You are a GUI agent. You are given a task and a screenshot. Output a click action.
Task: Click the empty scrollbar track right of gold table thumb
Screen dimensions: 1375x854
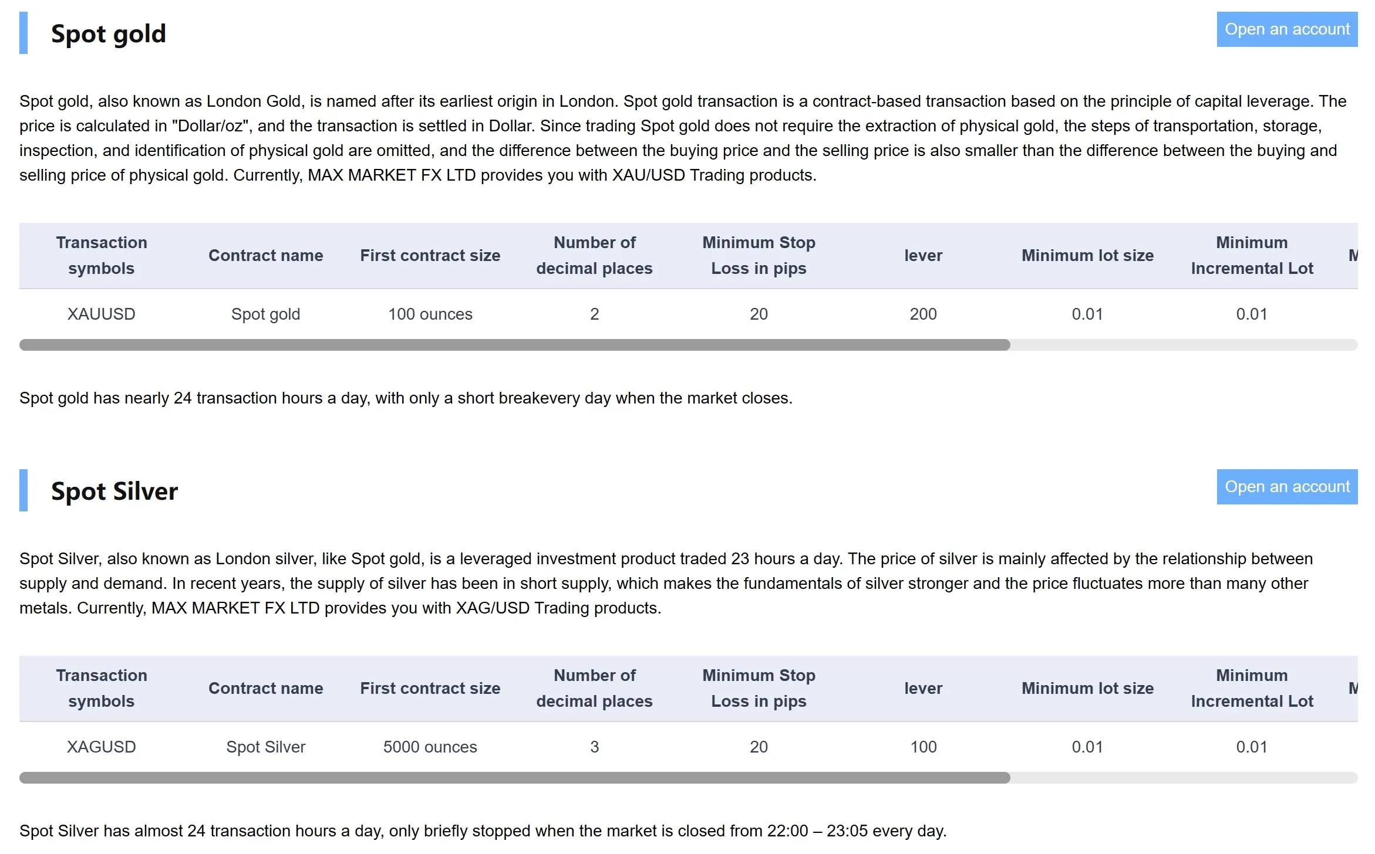(x=1184, y=345)
